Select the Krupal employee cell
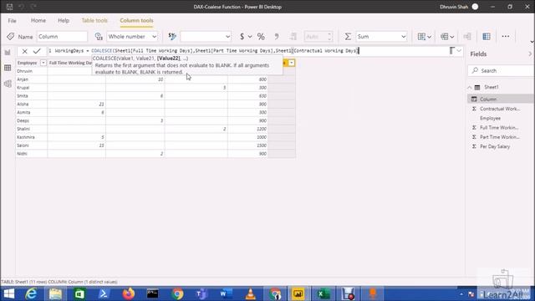The width and height of the screenshot is (535, 301). coord(31,88)
